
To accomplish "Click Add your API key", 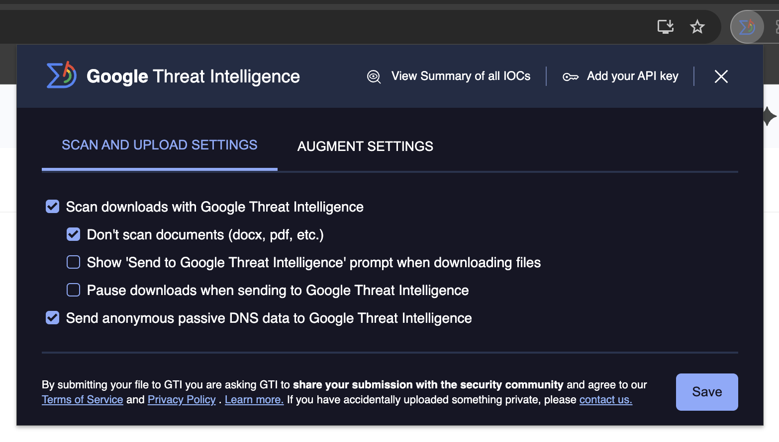I will pos(632,76).
